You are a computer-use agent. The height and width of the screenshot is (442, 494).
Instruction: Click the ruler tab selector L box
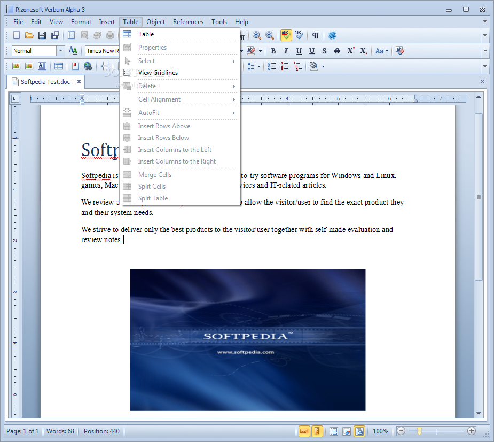(14, 99)
